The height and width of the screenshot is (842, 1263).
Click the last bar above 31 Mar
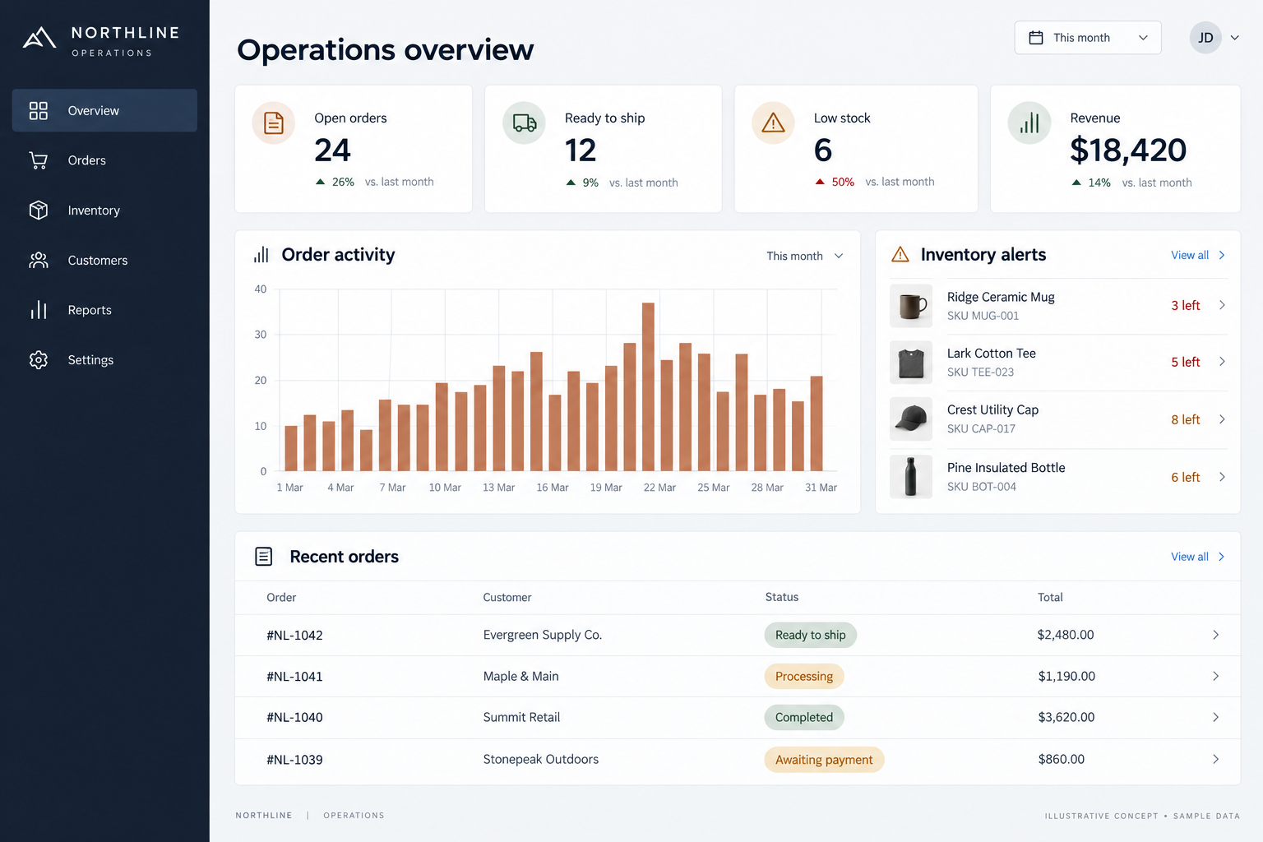pos(817,423)
